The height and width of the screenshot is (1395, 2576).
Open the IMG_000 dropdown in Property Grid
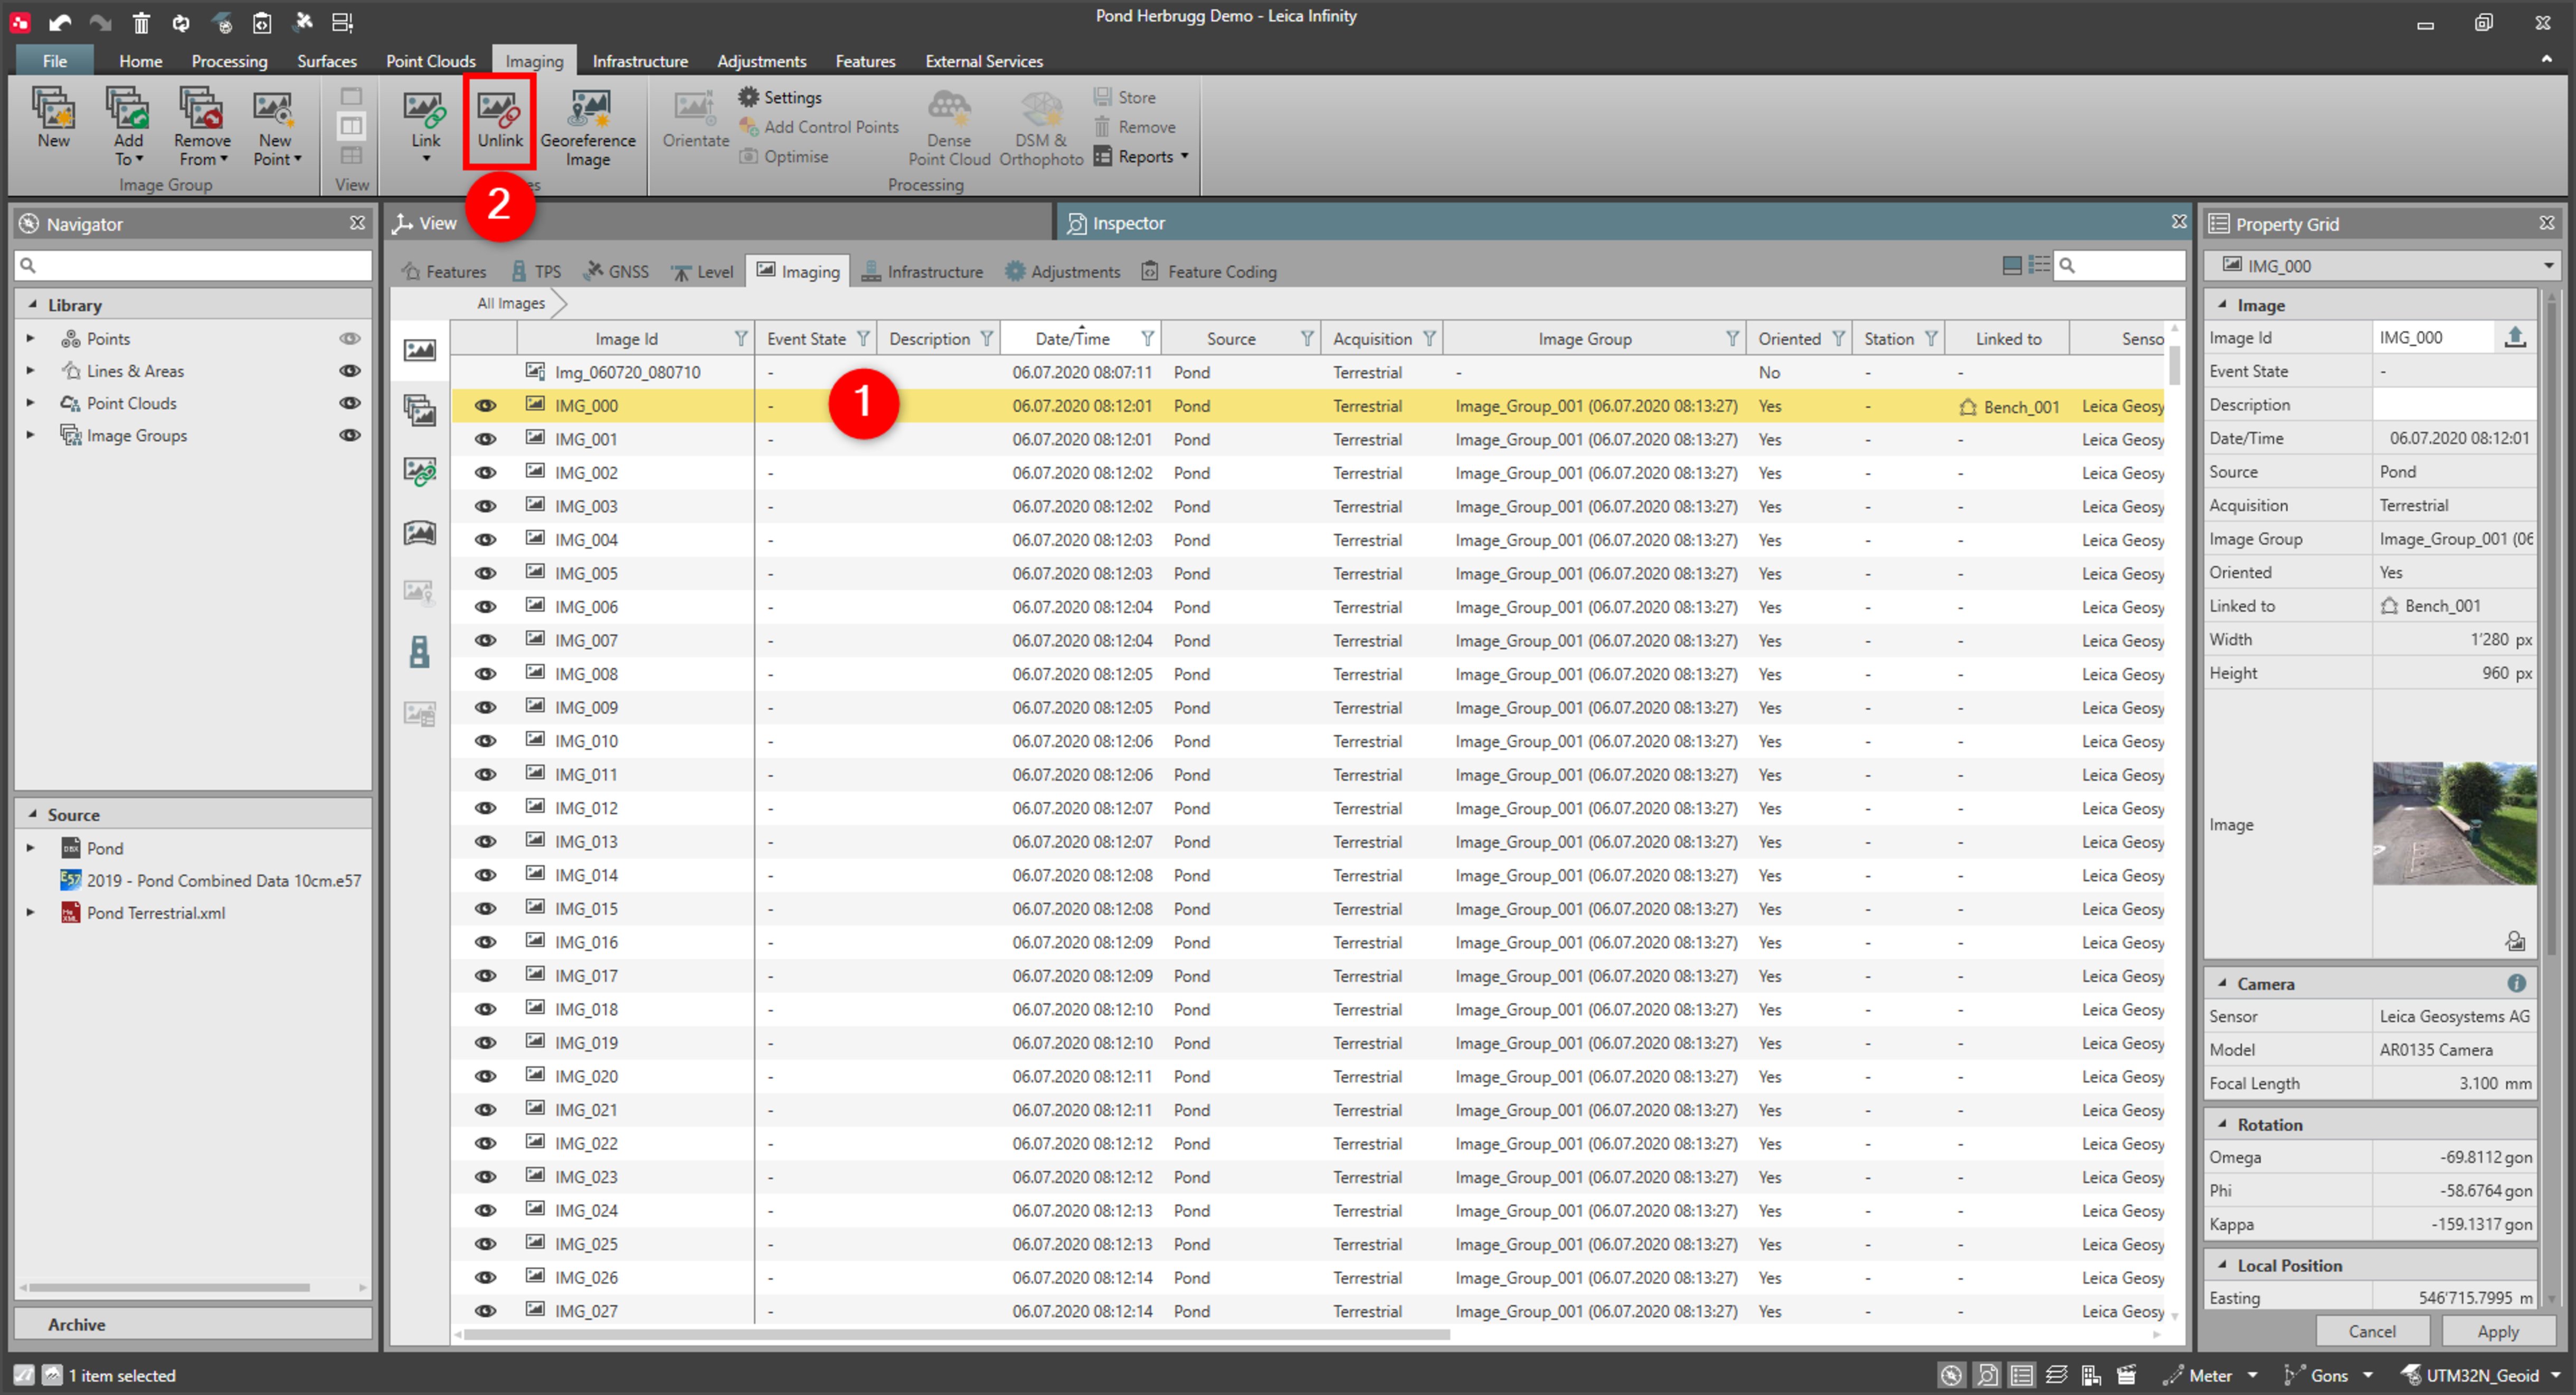point(2547,265)
